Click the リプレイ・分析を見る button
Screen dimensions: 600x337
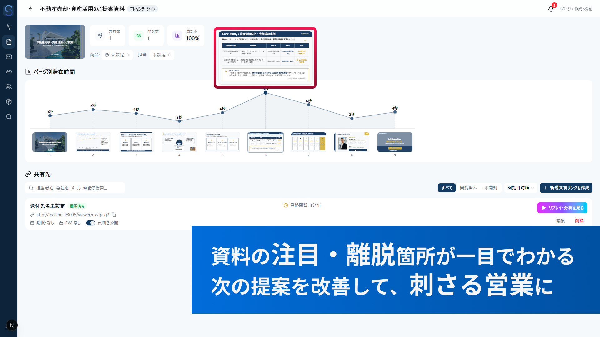562,208
